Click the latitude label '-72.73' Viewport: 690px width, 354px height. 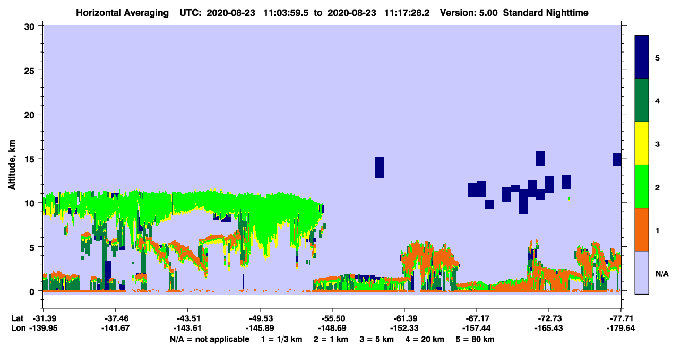[548, 318]
